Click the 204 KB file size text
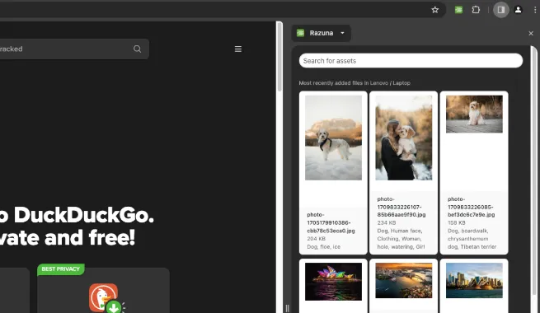This screenshot has width=540, height=313. 316,239
